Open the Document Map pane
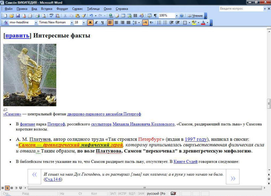The height and width of the screenshot is (196, 271). click(149, 16)
